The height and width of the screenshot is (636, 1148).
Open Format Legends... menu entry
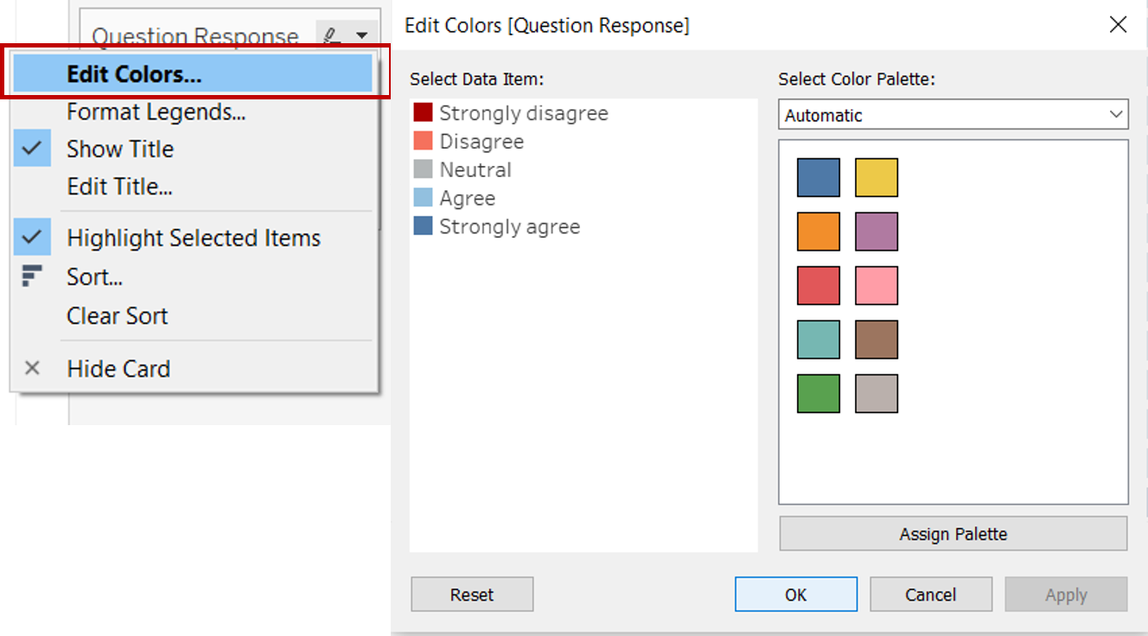tap(156, 112)
